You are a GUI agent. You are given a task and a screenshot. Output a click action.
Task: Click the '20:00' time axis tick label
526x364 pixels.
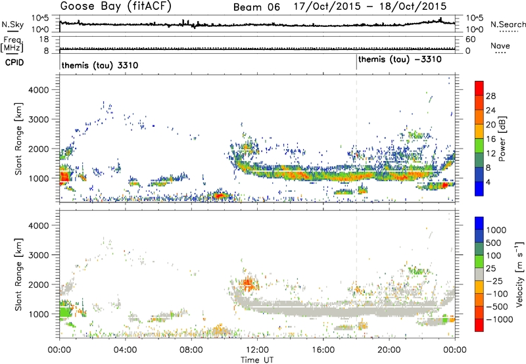(x=389, y=350)
